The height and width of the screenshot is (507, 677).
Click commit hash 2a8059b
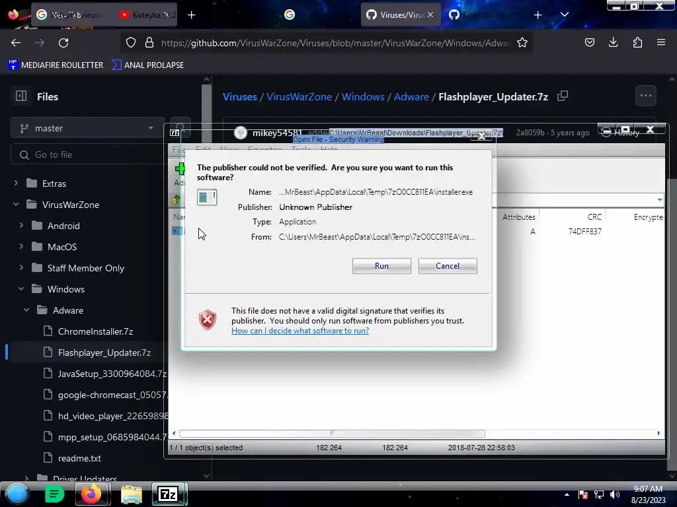coord(530,133)
